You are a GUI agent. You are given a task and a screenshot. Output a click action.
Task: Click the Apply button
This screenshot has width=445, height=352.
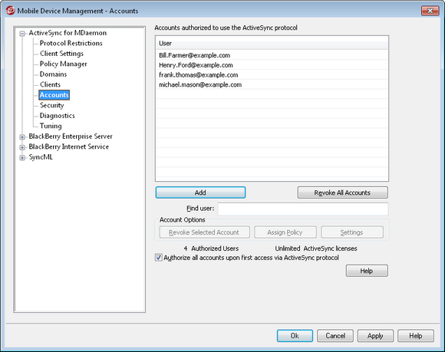tap(375, 336)
